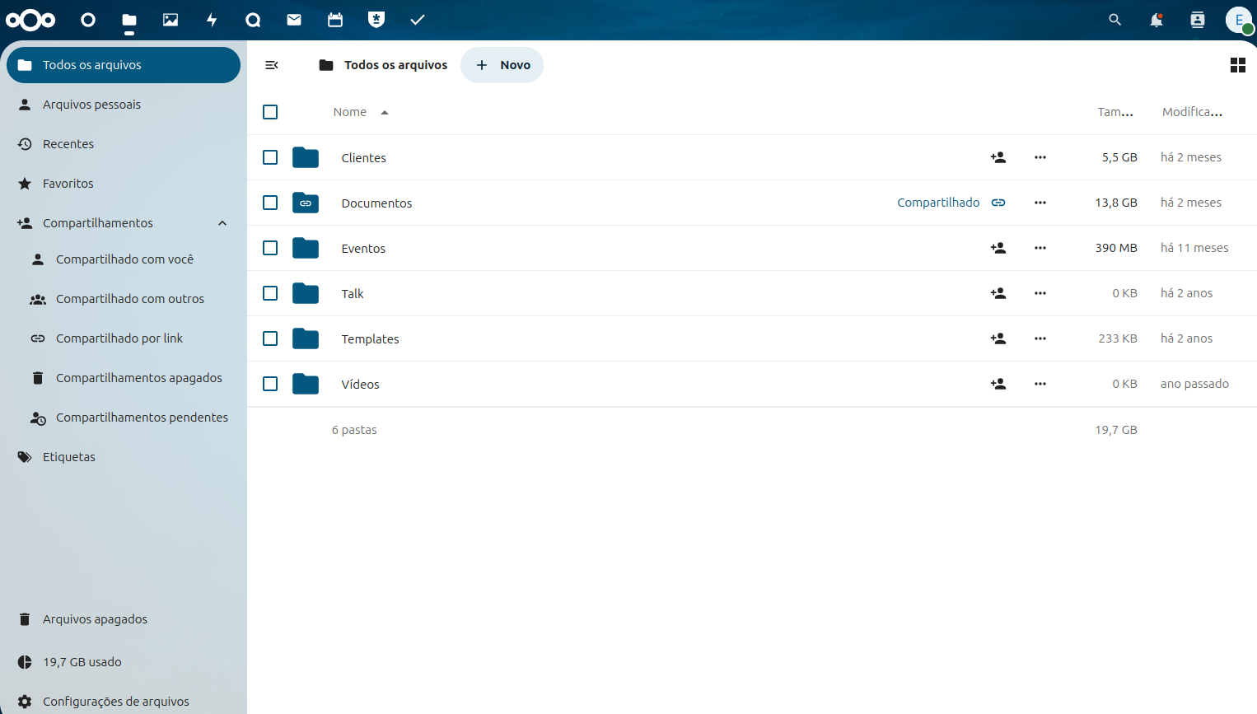
Task: Open the Calendar app icon
Action: tap(335, 20)
